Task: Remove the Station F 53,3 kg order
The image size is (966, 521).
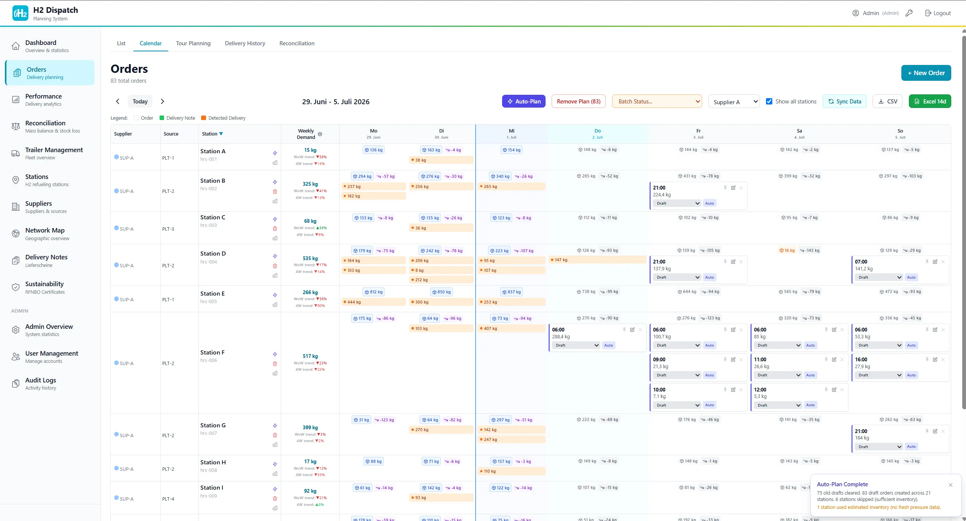Action: (943, 330)
